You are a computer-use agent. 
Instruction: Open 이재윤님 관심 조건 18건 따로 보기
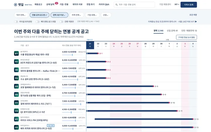(172, 21)
